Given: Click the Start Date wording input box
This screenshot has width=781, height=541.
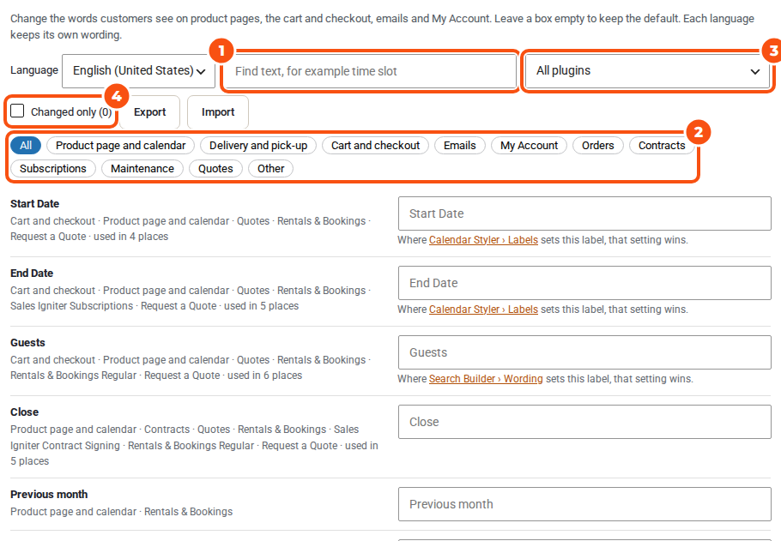Looking at the screenshot, I should [584, 213].
